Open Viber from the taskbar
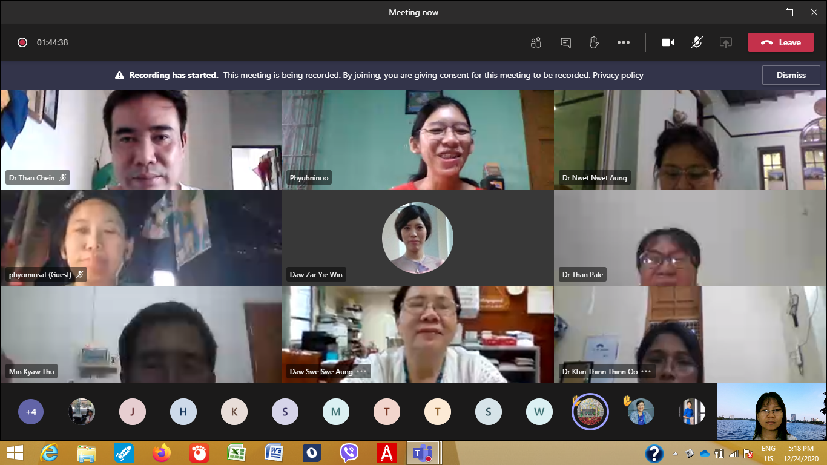This screenshot has height=465, width=827. click(349, 453)
